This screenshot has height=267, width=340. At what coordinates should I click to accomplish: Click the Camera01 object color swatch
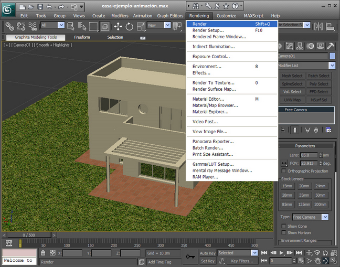(x=332, y=56)
